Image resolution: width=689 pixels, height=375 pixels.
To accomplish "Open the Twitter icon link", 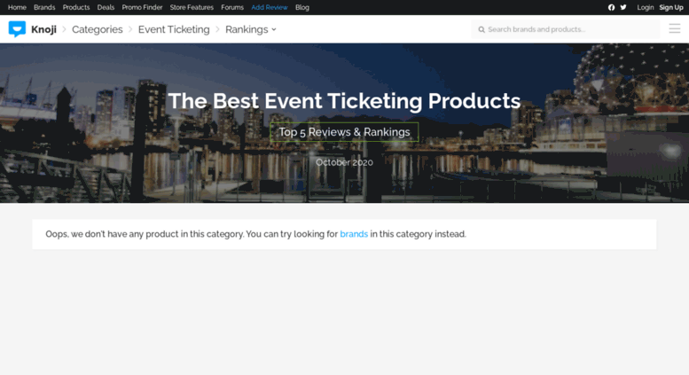I will point(623,7).
